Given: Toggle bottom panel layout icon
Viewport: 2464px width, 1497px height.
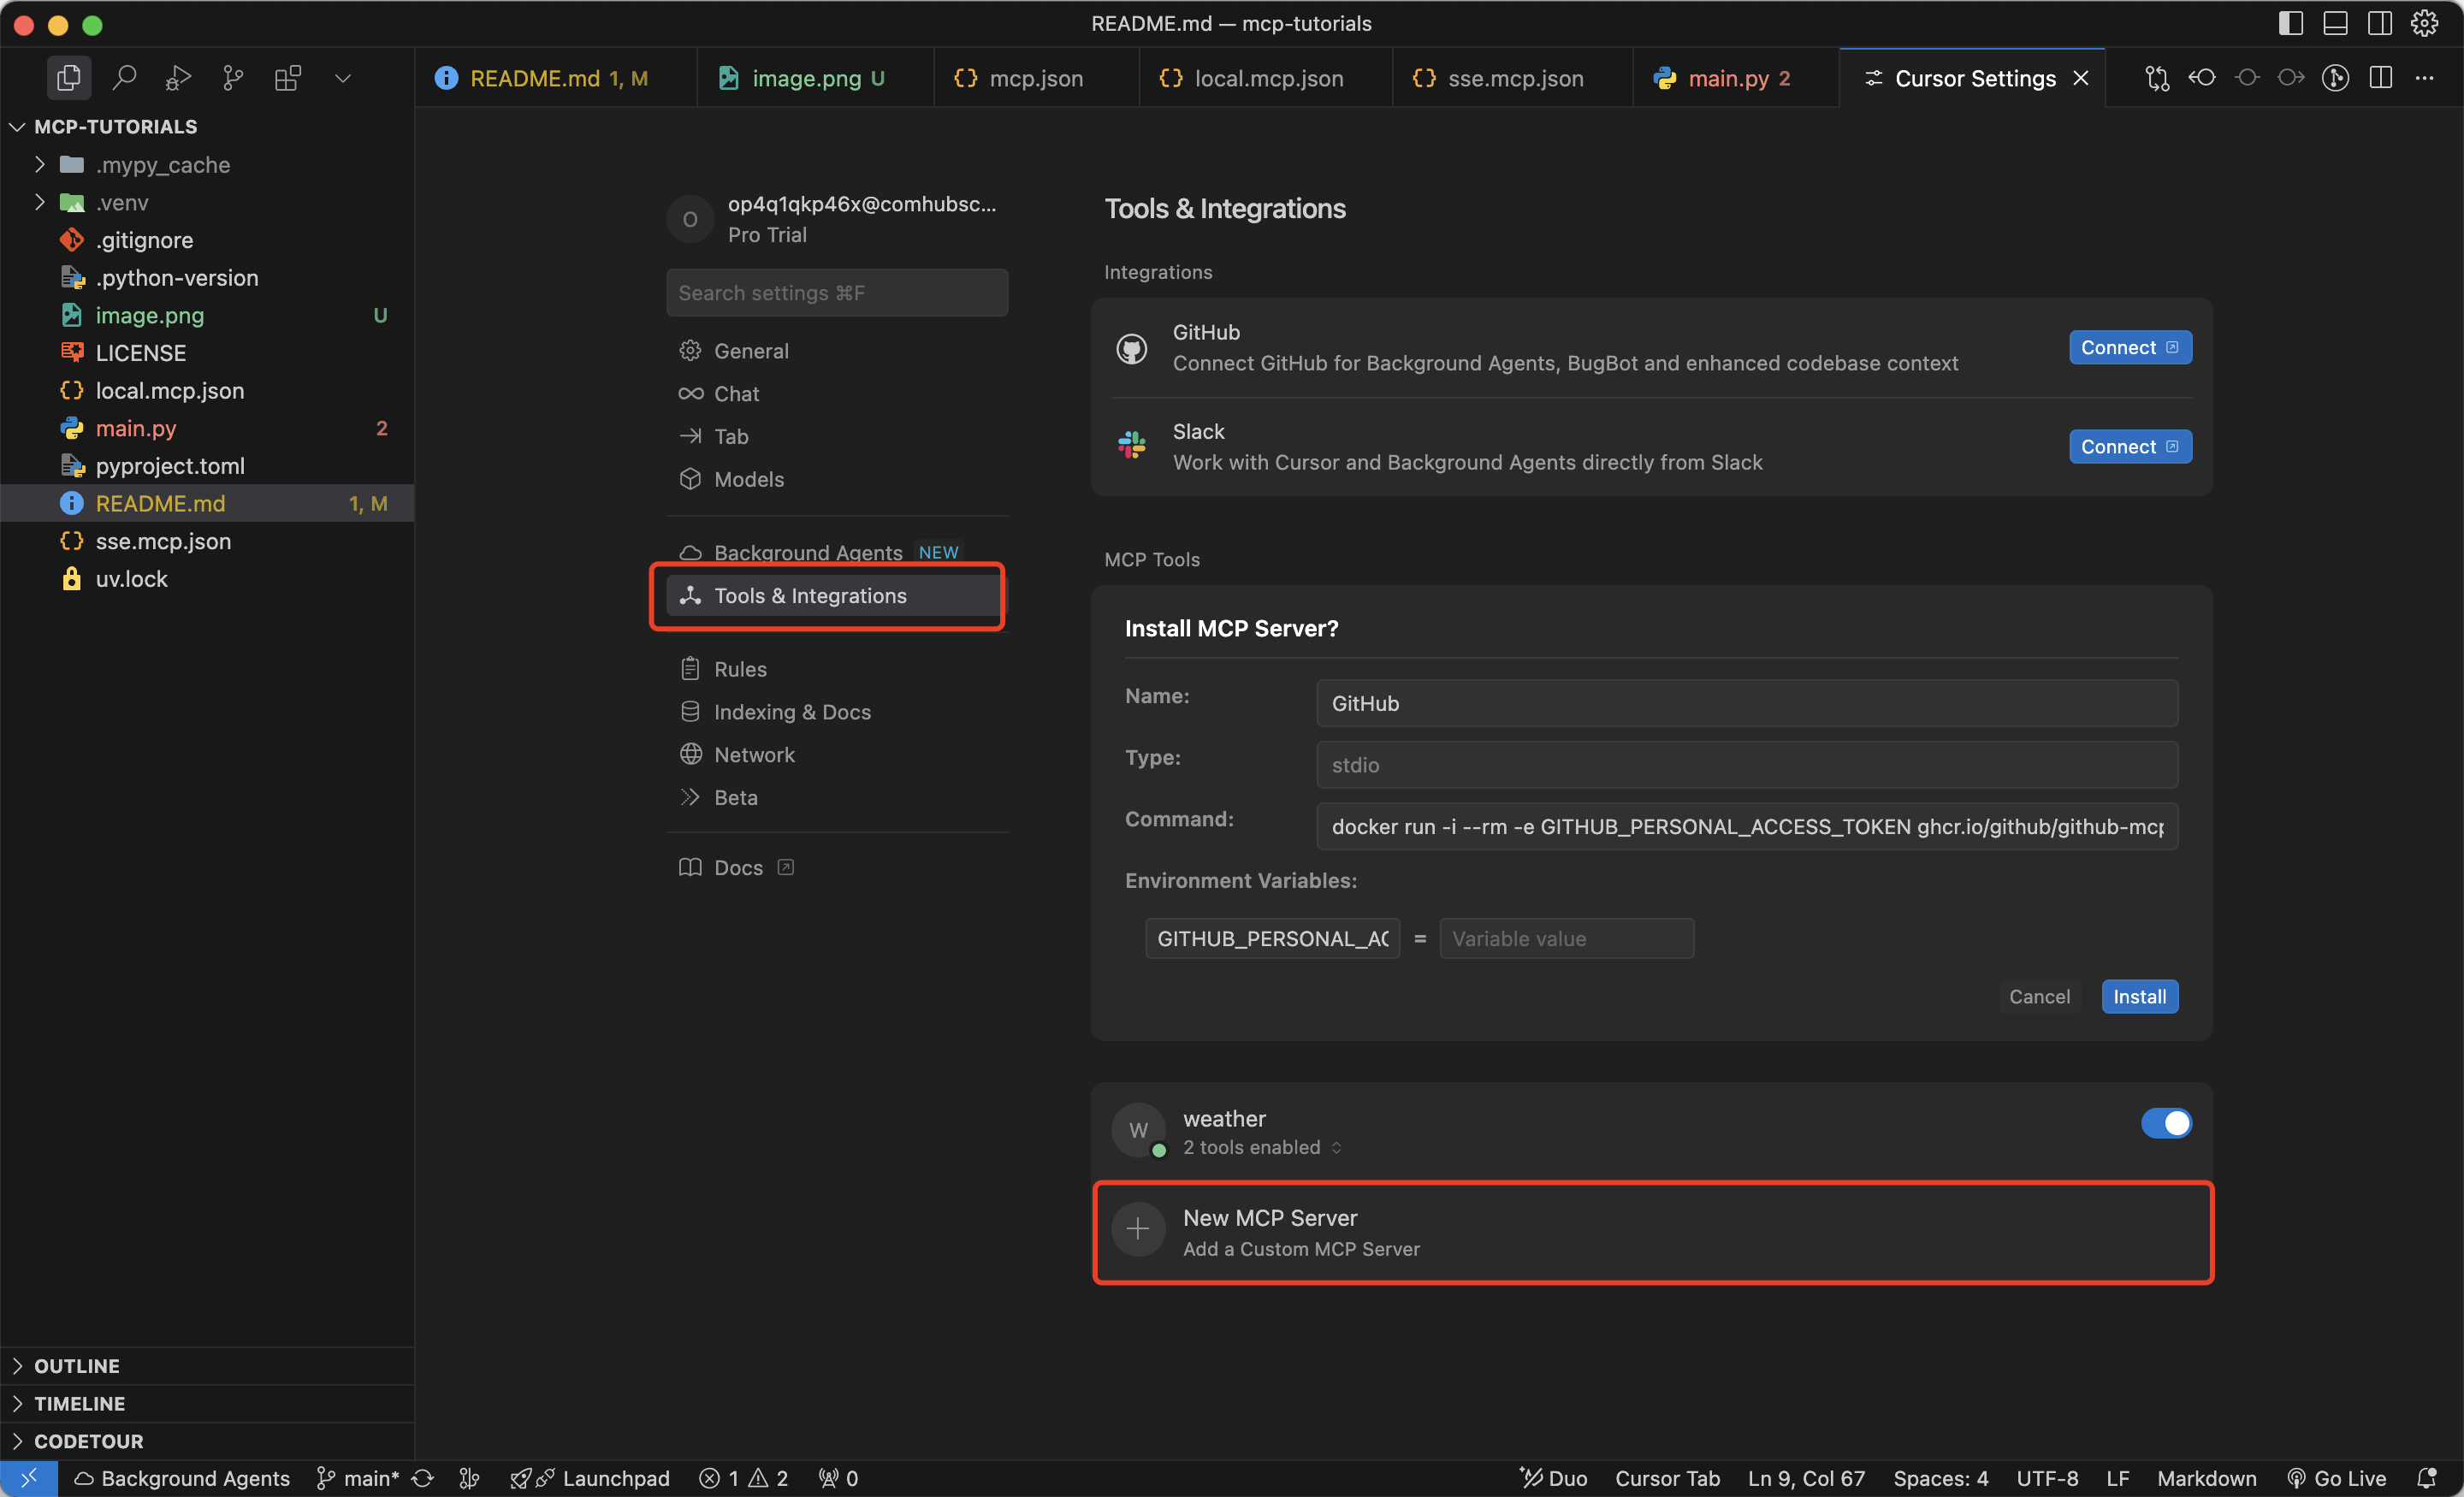Looking at the screenshot, I should [x=2335, y=23].
